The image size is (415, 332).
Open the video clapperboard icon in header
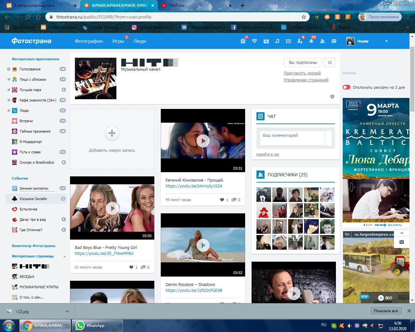click(x=266, y=41)
